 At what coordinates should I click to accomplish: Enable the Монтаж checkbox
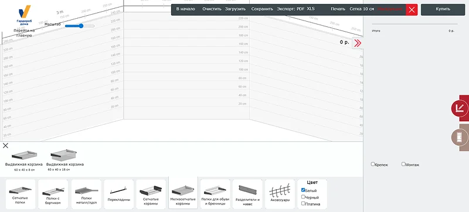tap(403, 164)
